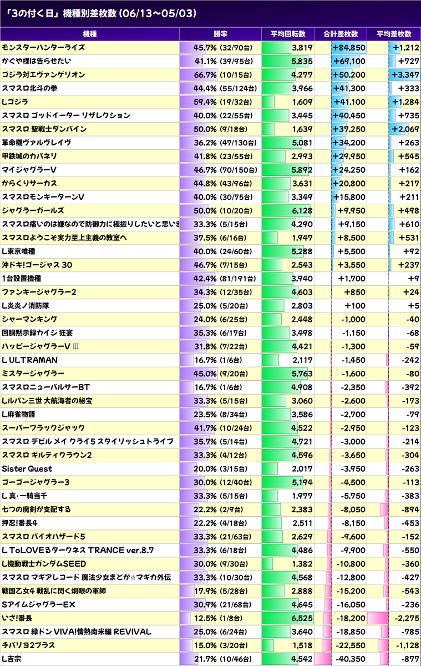Click L吉宗 machine name

pyautogui.click(x=12, y=659)
